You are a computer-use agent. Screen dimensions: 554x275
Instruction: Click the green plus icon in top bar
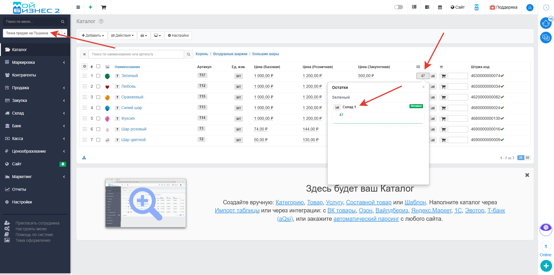(90, 7)
